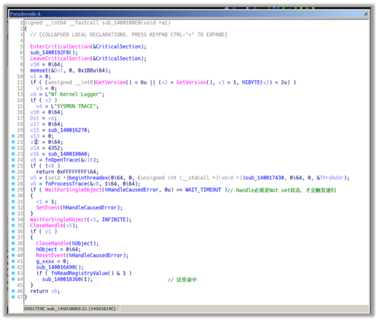378x321 pixels.
Task: Click the breakpoint dot on line 27
Action: [13, 178]
